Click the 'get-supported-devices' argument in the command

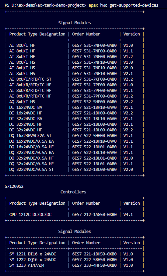(134, 5)
